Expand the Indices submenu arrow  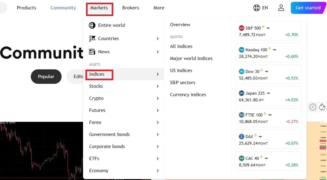(158, 74)
